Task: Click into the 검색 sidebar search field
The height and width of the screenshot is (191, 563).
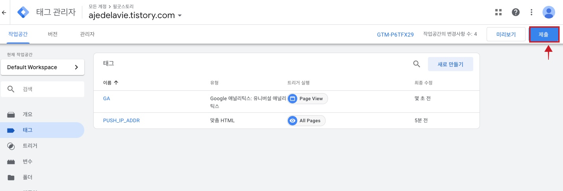Action: point(43,89)
